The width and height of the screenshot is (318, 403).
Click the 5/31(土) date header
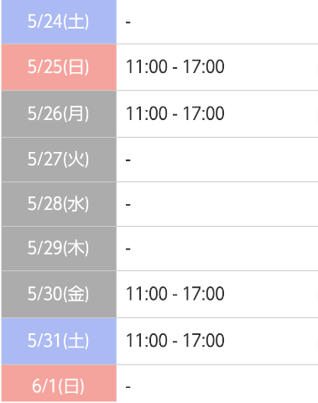coord(59,341)
